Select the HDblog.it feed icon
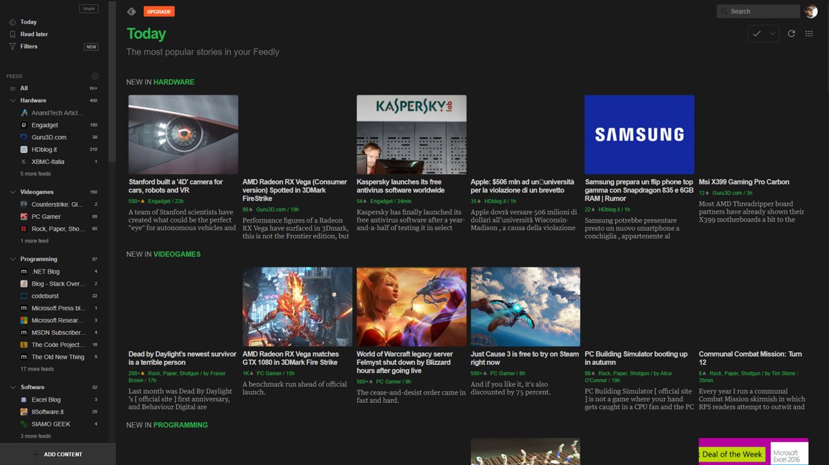 click(24, 149)
